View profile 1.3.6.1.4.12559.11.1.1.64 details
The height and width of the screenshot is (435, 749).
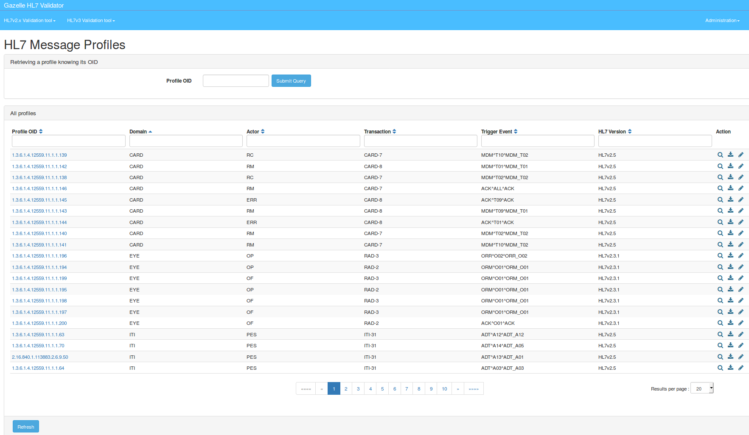pyautogui.click(x=720, y=368)
